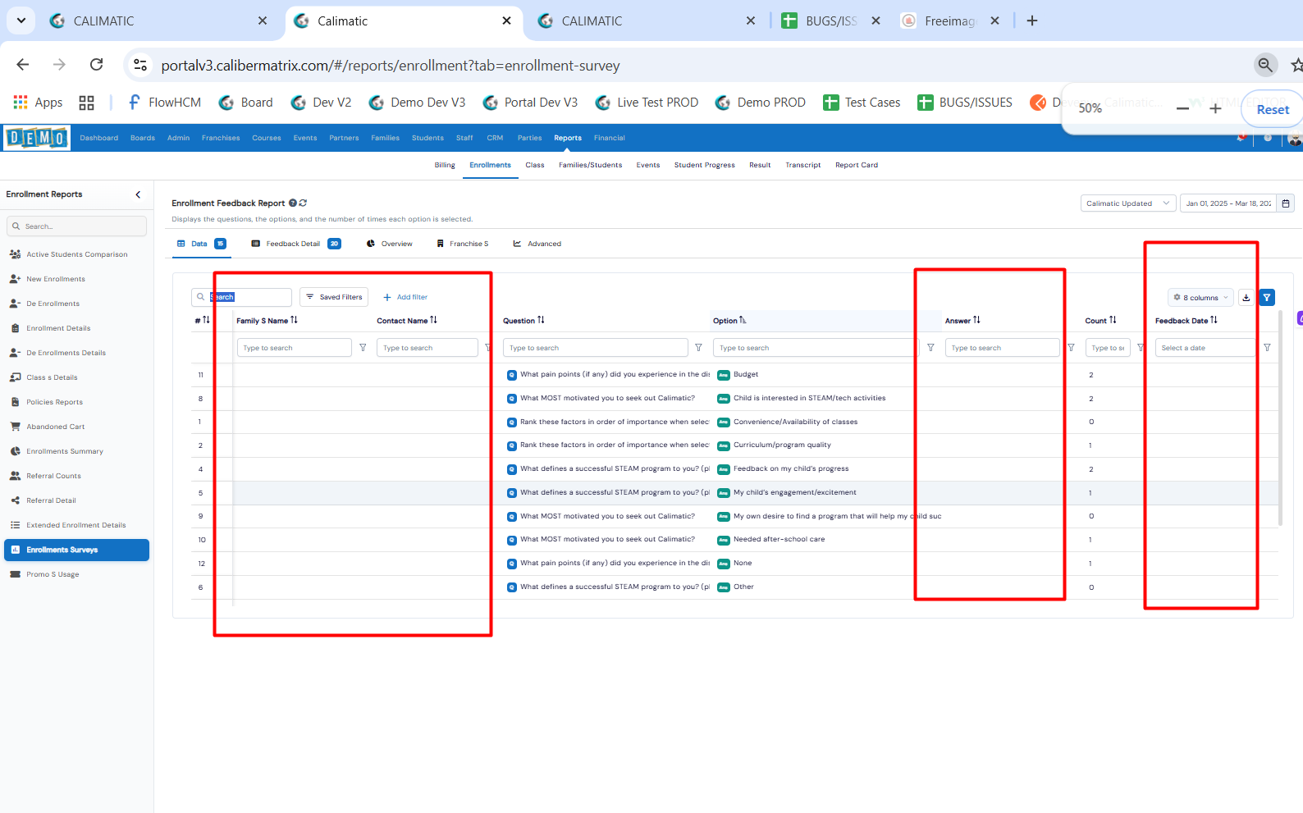Select Referral Detail in the sidebar
This screenshot has width=1303, height=813.
51,500
